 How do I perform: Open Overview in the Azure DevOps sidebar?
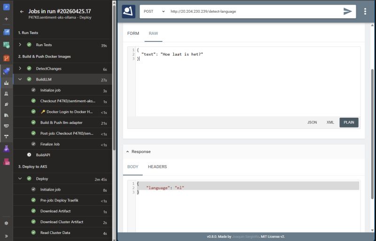point(7,32)
